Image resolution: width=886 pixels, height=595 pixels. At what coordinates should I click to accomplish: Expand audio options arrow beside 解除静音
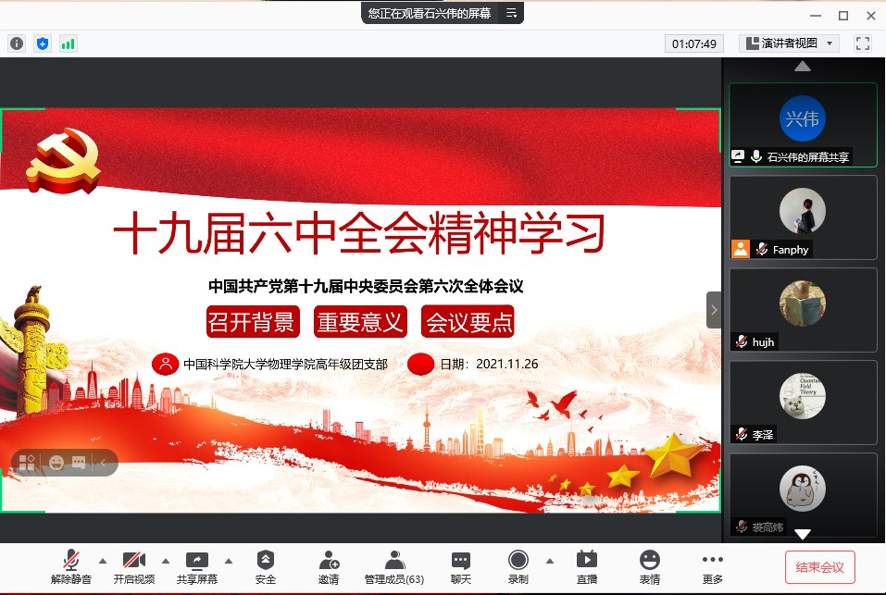click(103, 561)
